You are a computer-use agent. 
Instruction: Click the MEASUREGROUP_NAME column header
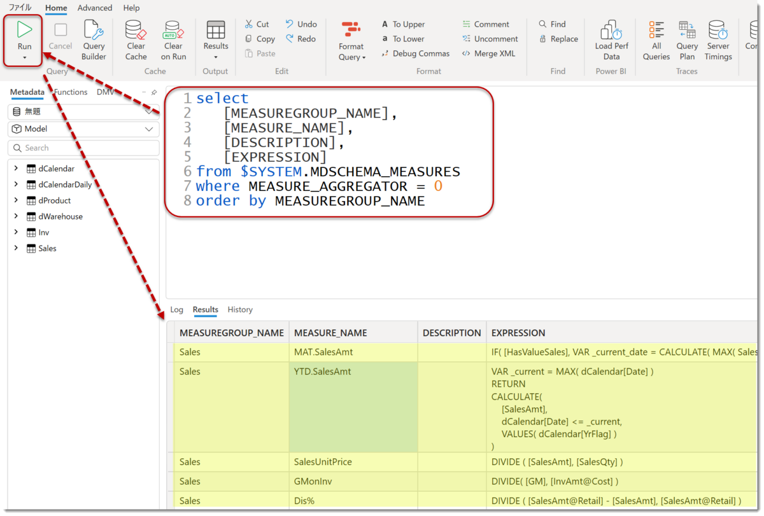pyautogui.click(x=232, y=333)
